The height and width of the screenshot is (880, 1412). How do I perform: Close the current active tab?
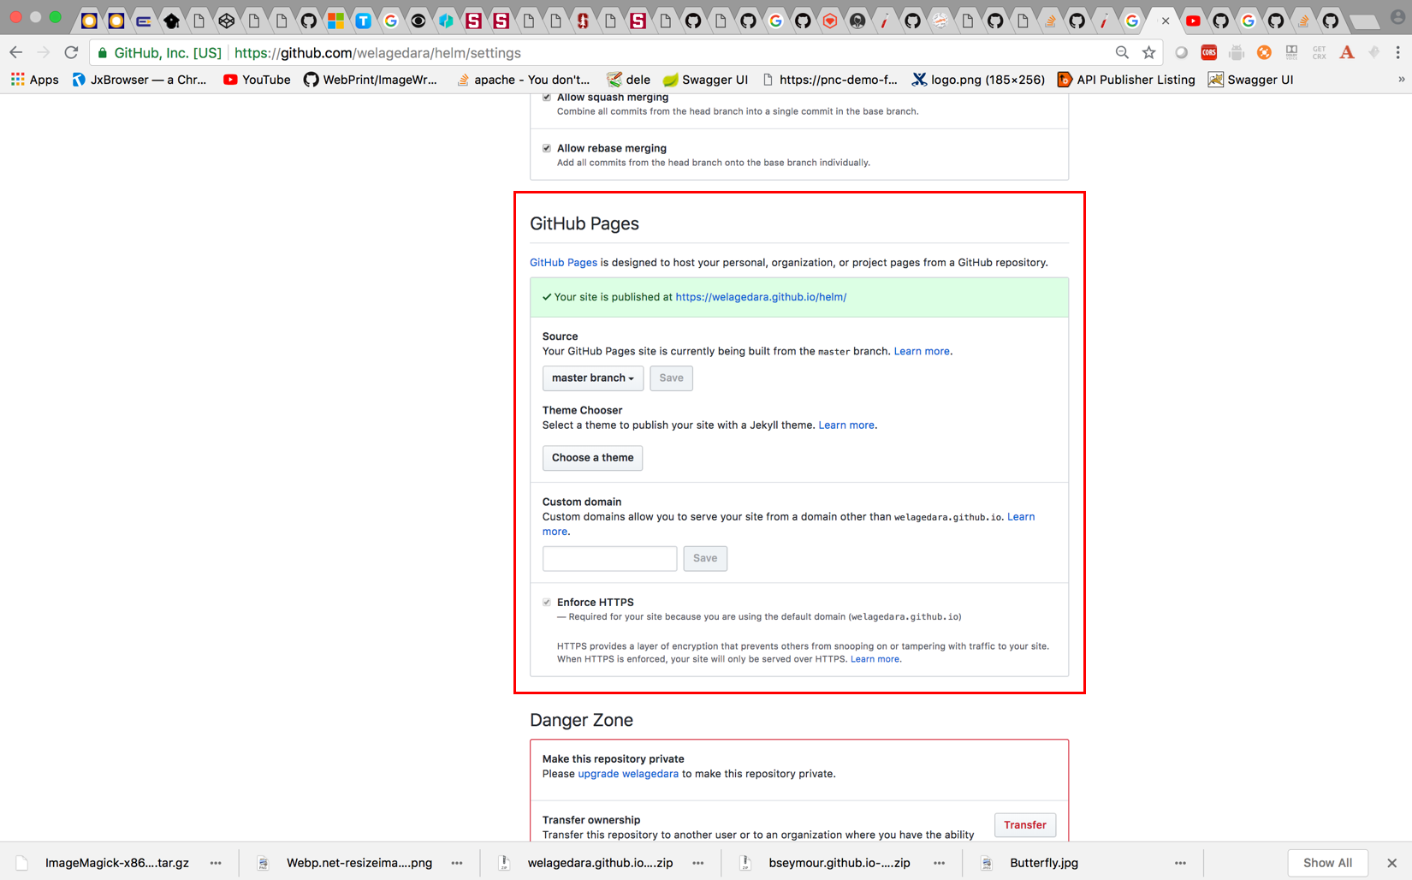click(x=1165, y=21)
